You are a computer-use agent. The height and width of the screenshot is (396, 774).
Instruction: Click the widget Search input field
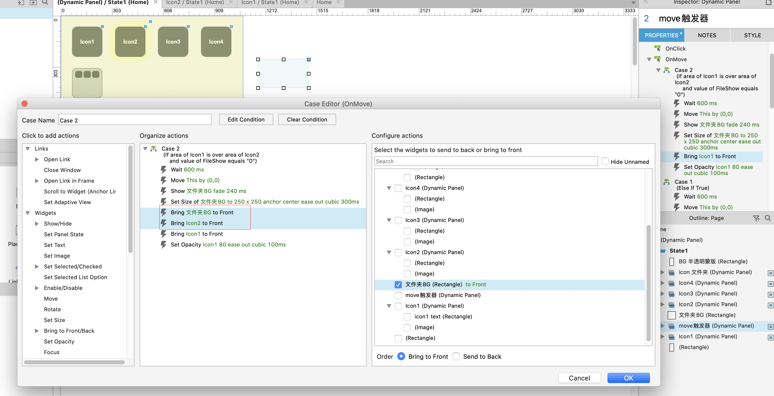485,162
